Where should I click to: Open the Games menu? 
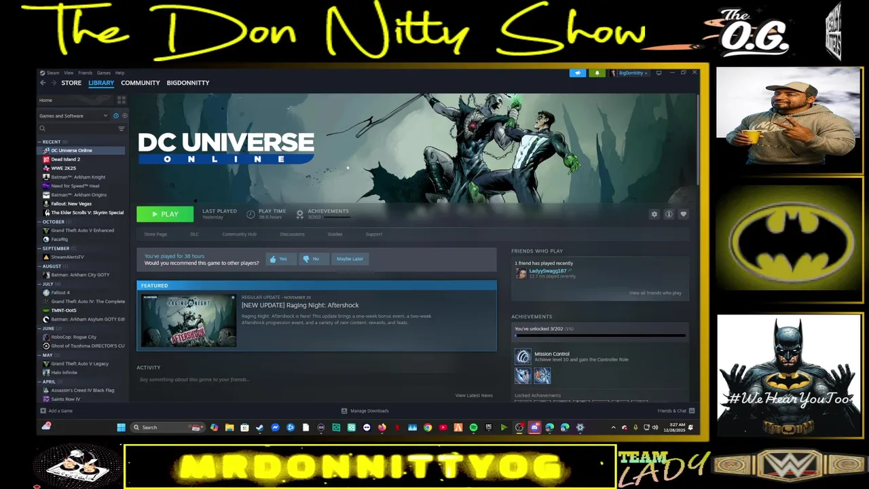point(104,73)
